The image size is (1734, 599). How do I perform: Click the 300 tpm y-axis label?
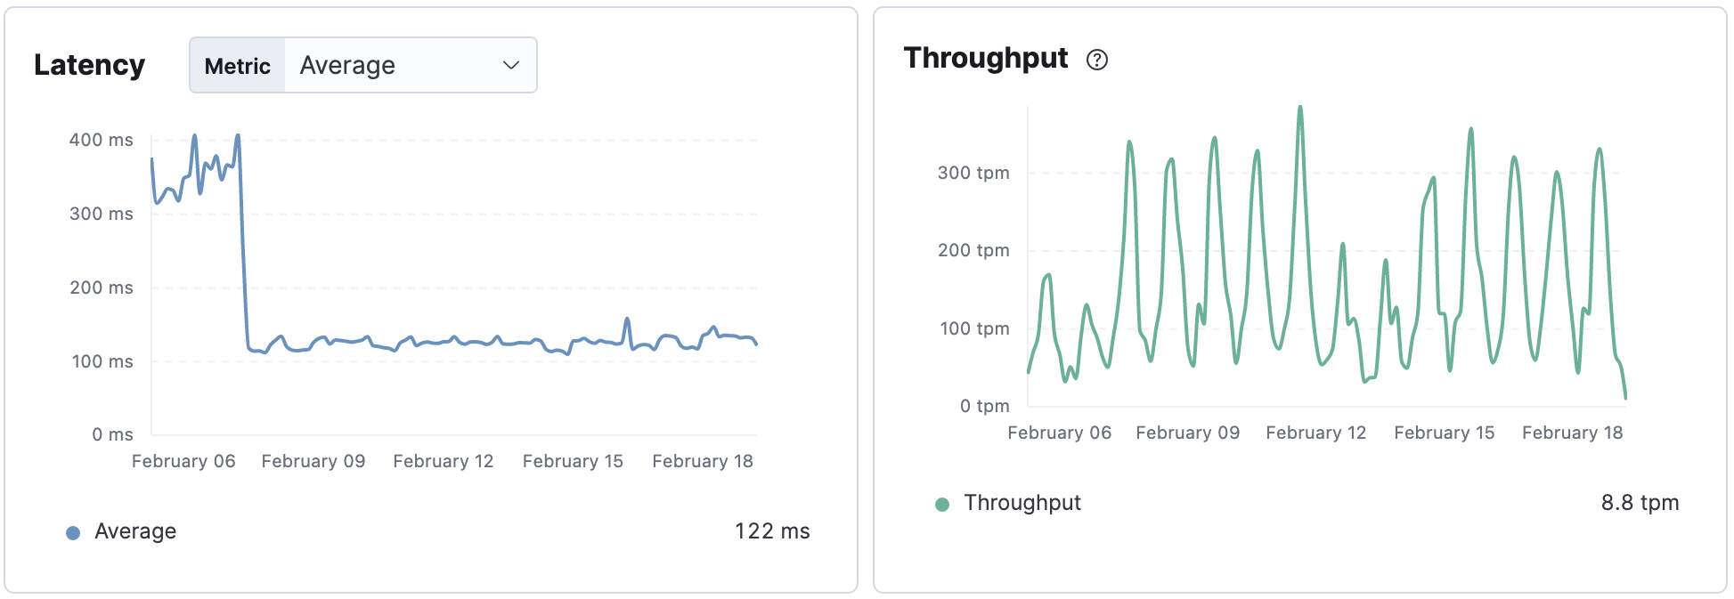pyautogui.click(x=973, y=173)
